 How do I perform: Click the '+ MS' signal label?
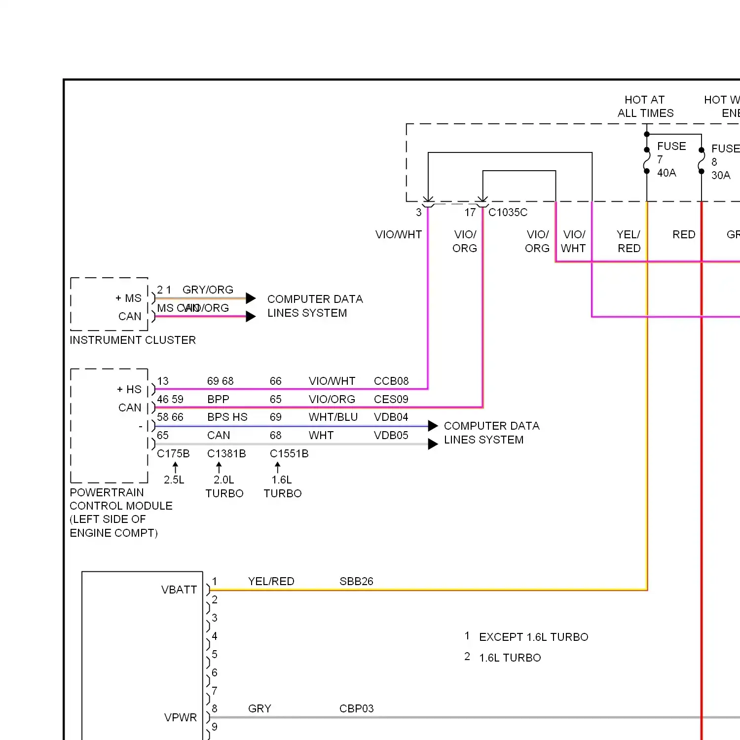click(128, 298)
